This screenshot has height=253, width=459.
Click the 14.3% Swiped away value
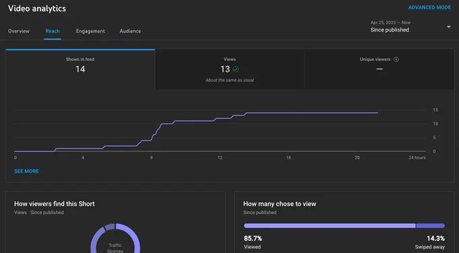click(x=435, y=238)
